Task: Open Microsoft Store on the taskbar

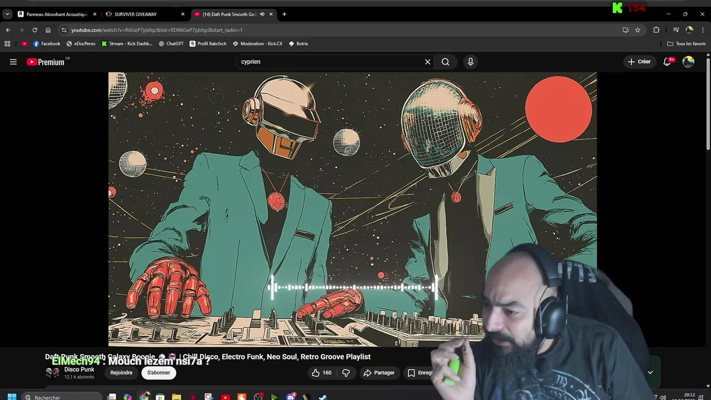Action: pyautogui.click(x=160, y=397)
